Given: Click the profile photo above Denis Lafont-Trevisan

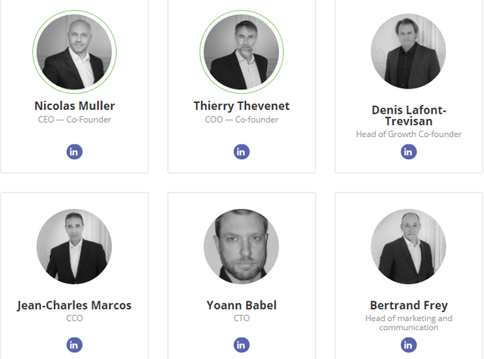Looking at the screenshot, I should coord(408,52).
